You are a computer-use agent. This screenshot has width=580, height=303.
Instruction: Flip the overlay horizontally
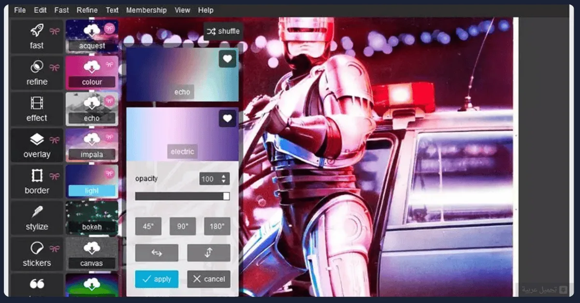tap(157, 253)
